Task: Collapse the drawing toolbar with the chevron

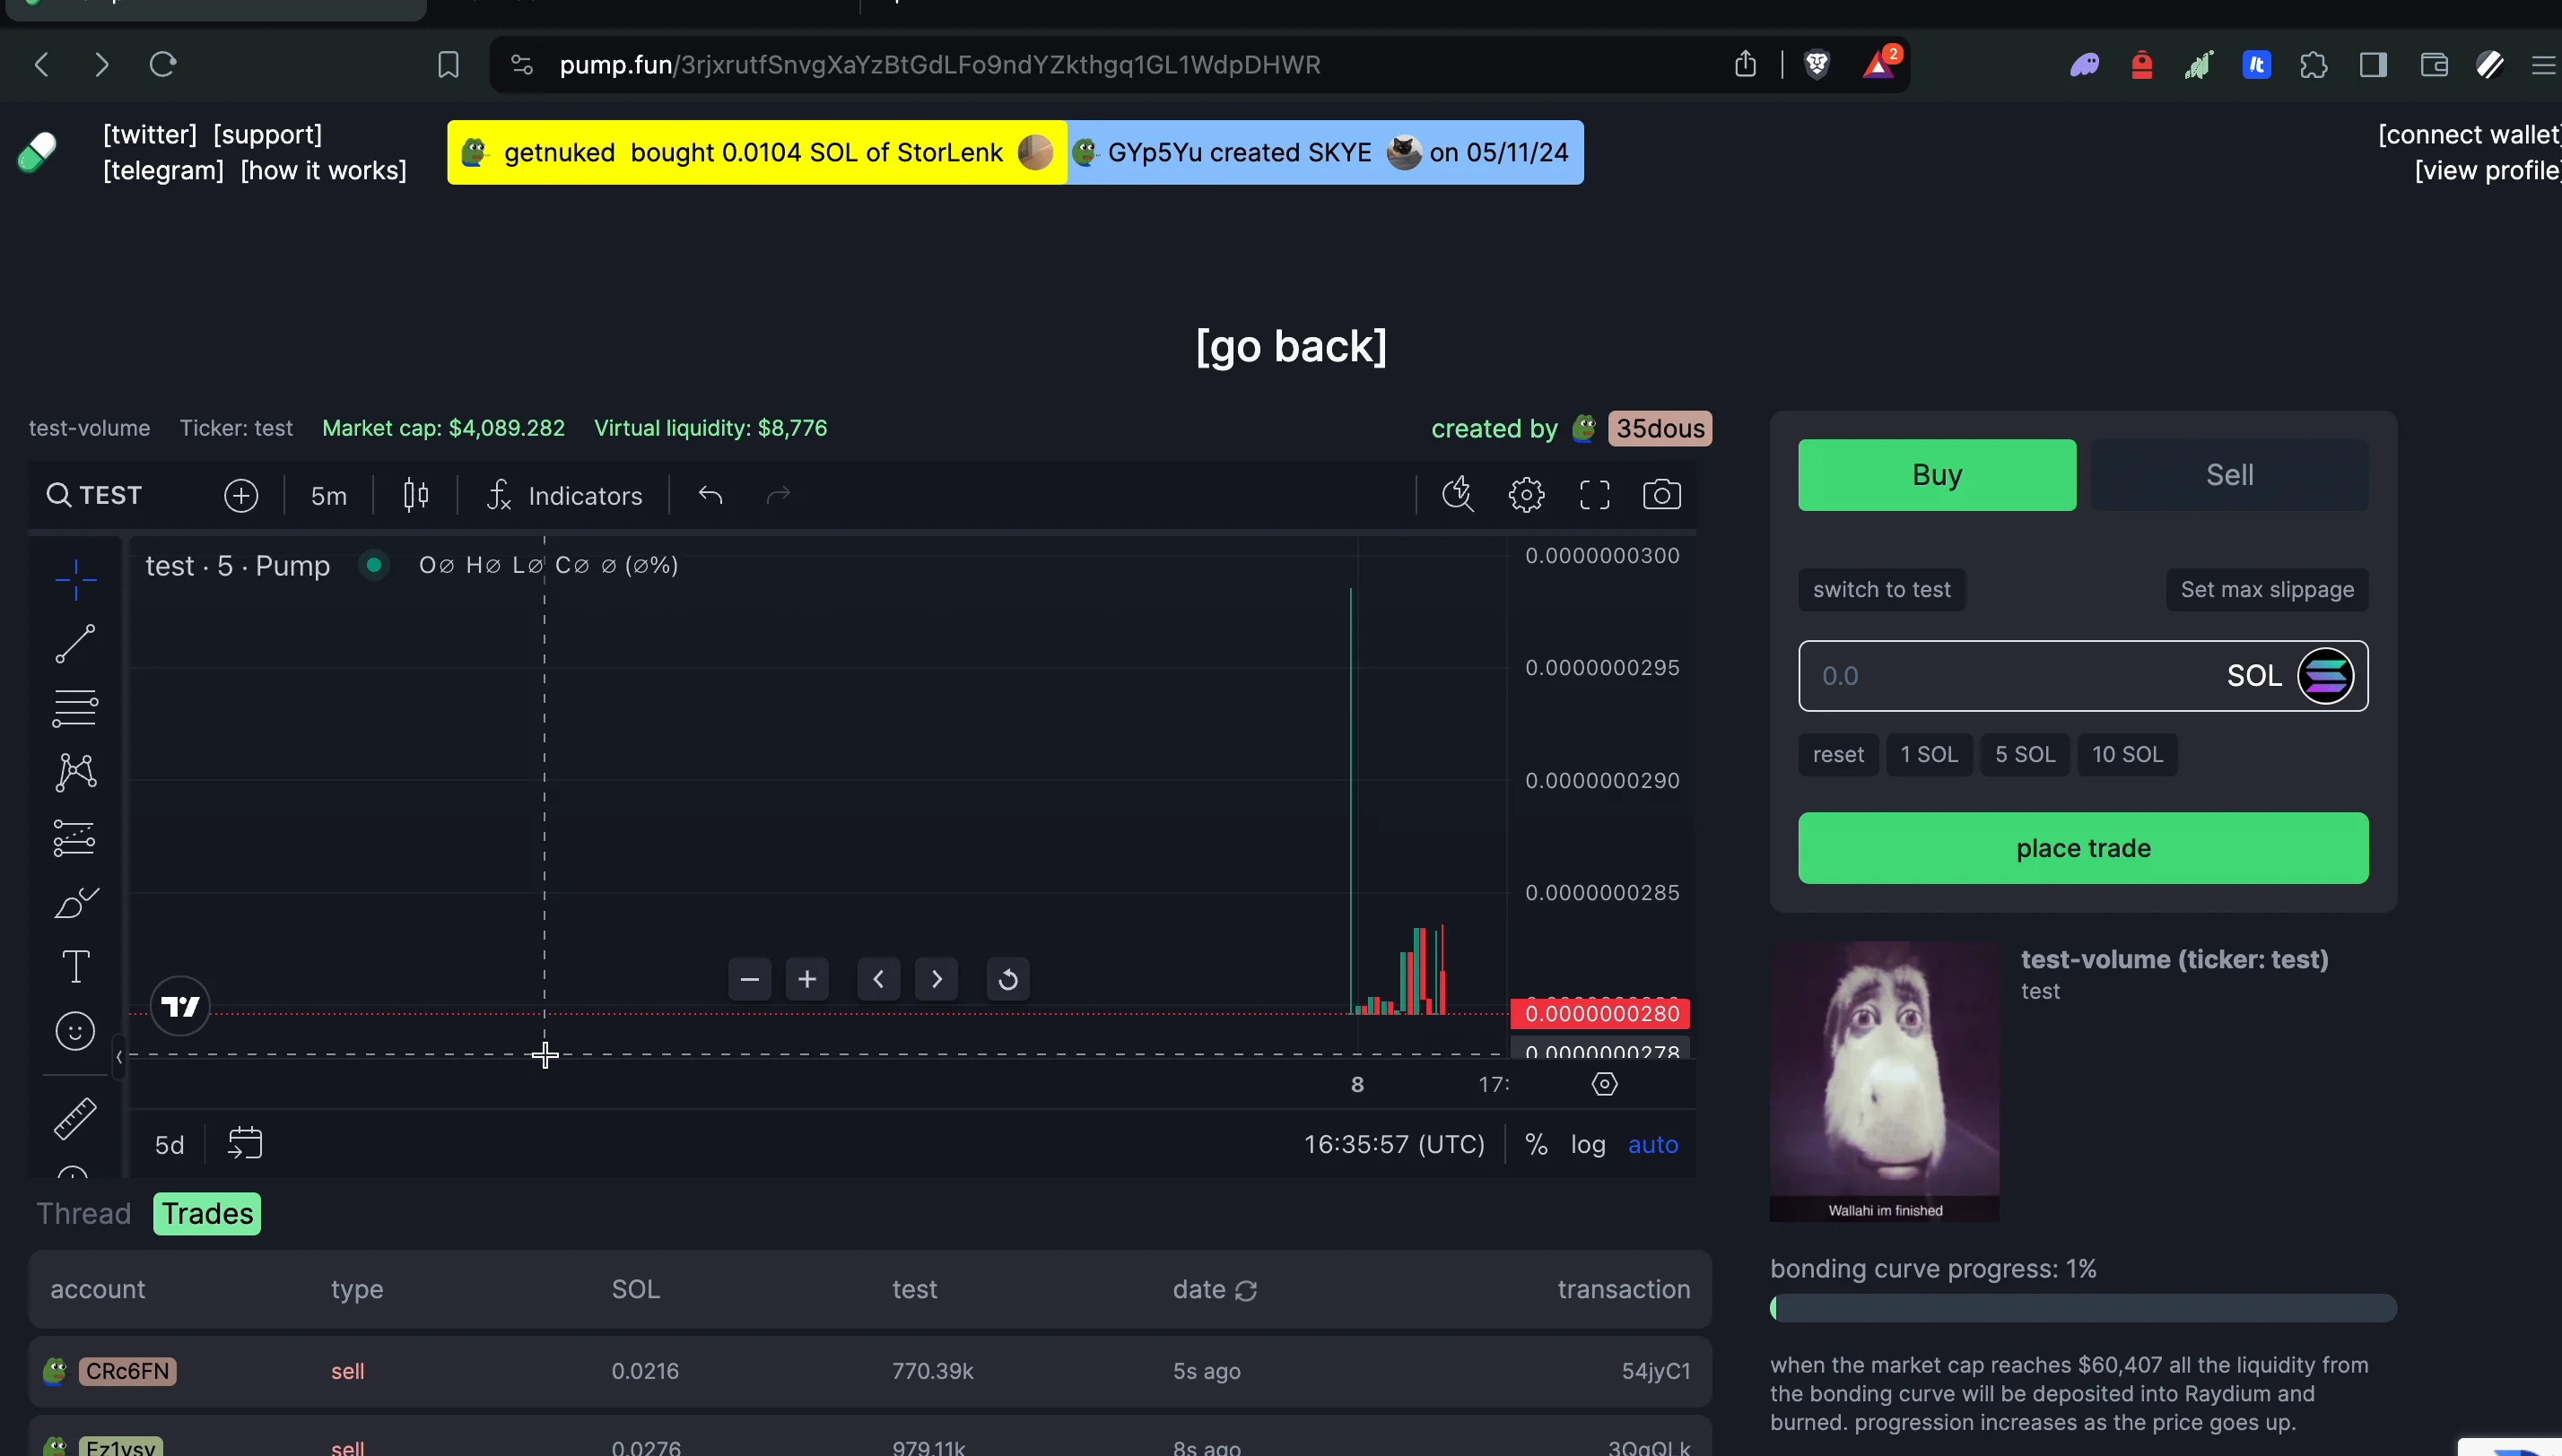Action: coord(118,1056)
